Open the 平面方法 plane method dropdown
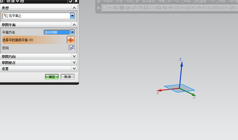This screenshot has height=140, width=238. coord(72,32)
